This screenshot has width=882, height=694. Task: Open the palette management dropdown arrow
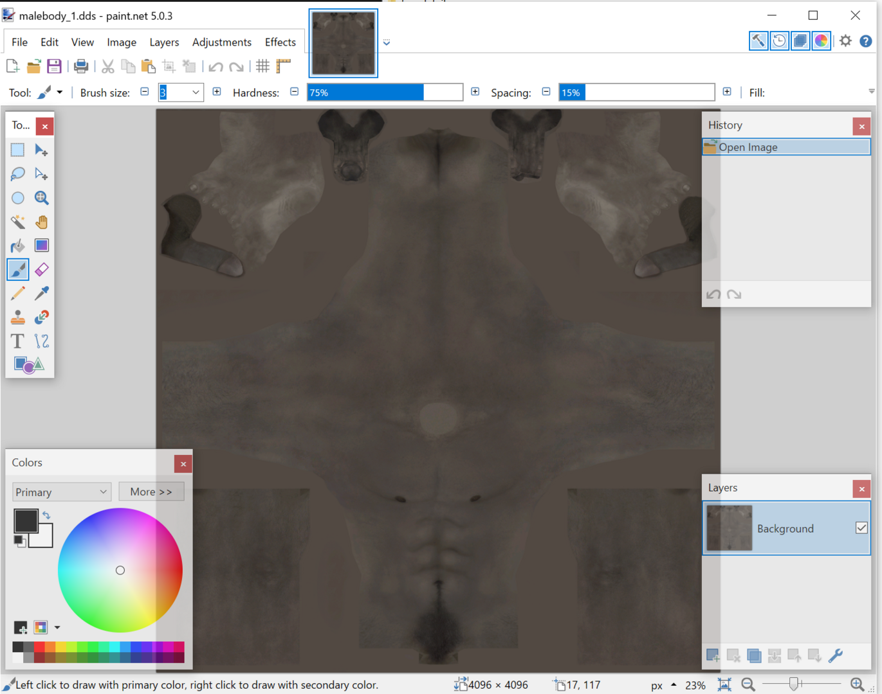pyautogui.click(x=57, y=627)
